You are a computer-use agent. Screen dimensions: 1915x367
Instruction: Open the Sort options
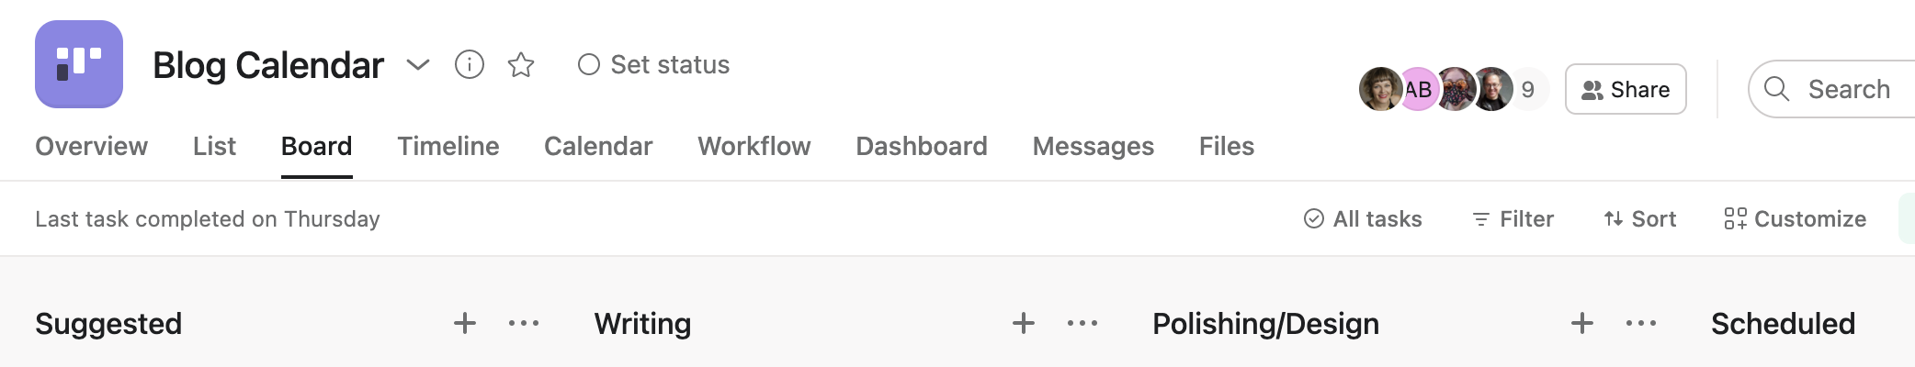[x=1640, y=219]
